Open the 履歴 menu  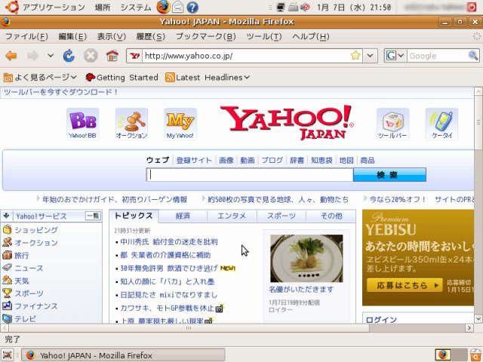click(151, 37)
